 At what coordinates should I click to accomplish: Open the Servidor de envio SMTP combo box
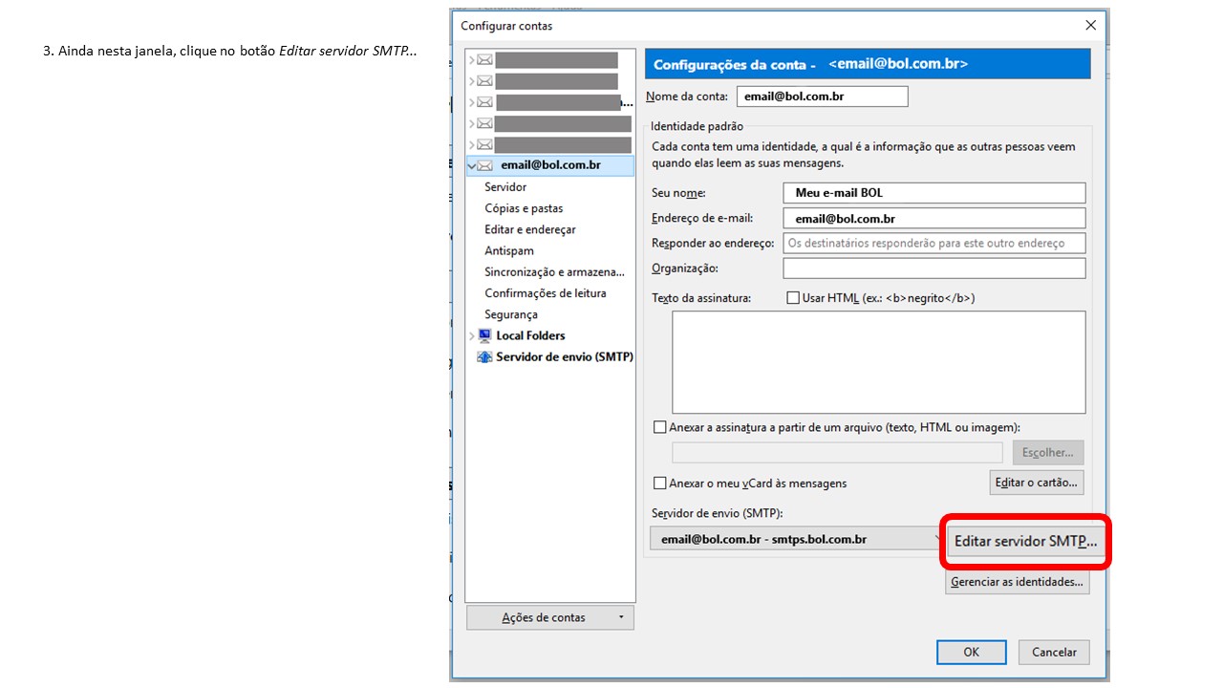pos(797,539)
